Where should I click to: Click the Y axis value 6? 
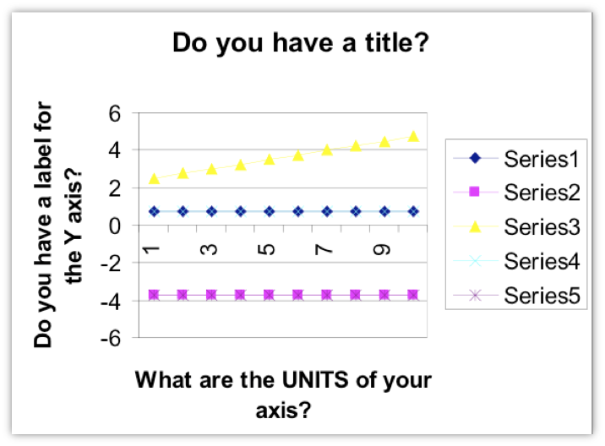(115, 114)
